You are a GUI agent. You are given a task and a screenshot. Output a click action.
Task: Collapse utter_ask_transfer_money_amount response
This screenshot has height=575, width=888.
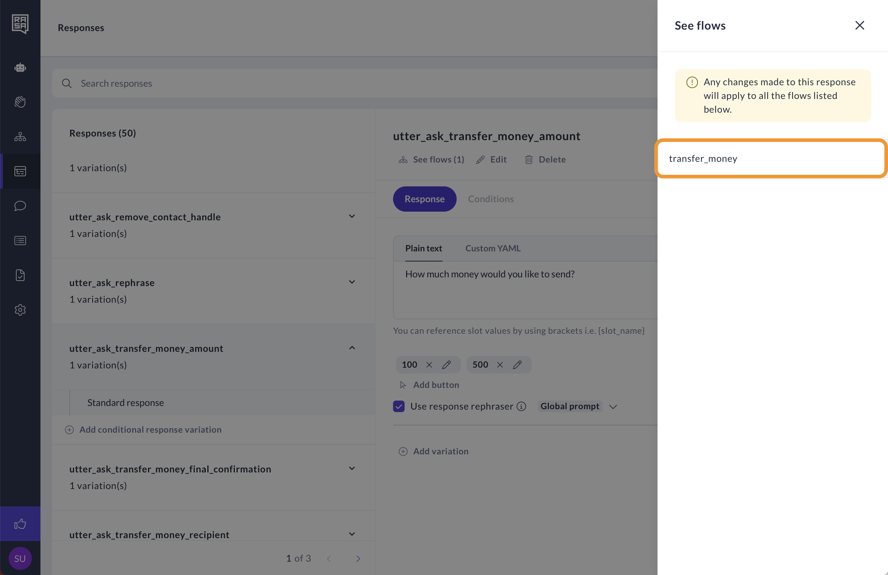[352, 348]
